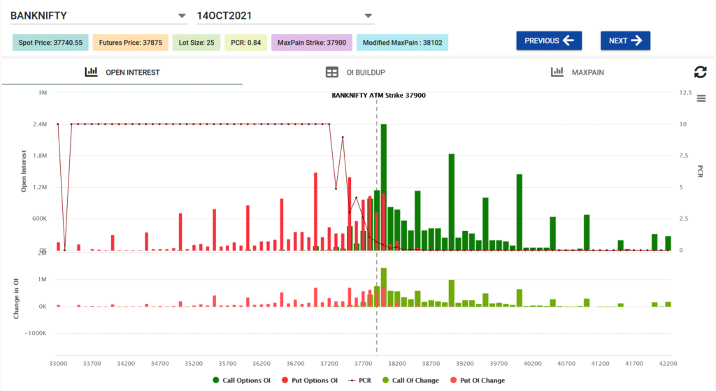The width and height of the screenshot is (716, 391).
Task: Click the 2.4M y-axis value
Action: [40, 124]
